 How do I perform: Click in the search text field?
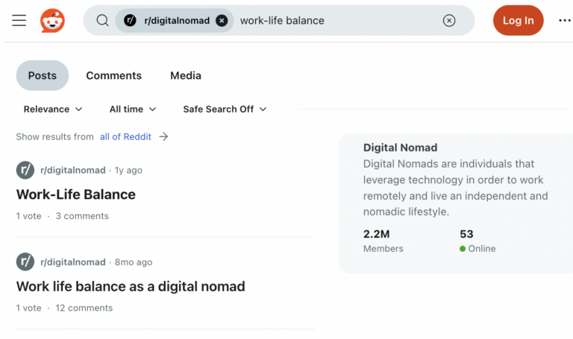(x=336, y=21)
